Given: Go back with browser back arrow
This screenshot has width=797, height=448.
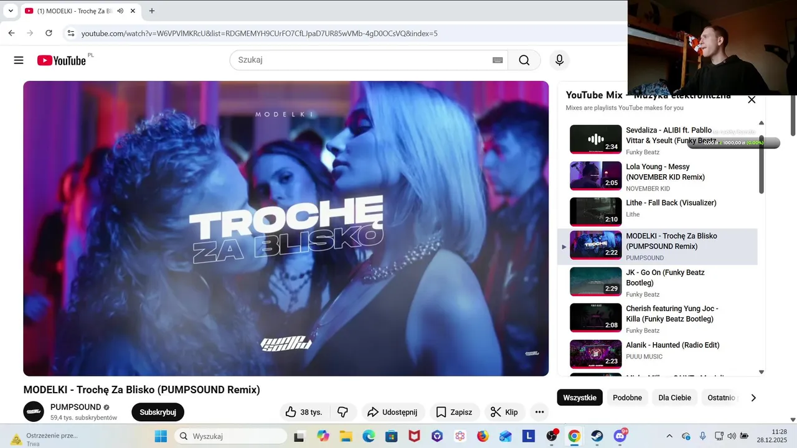Looking at the screenshot, I should click(x=11, y=33).
